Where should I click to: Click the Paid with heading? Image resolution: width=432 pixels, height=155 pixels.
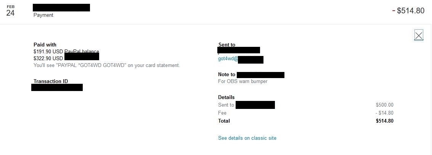tap(45, 45)
